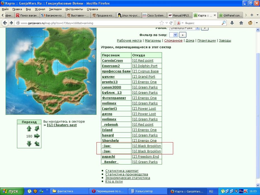Open the list all tabs dropdown
The width and height of the screenshot is (260, 195).
257,15
